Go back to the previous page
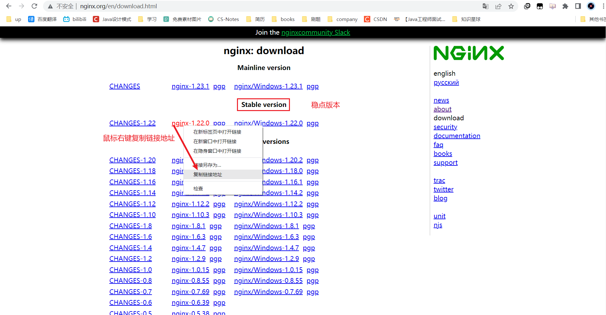 9,6
